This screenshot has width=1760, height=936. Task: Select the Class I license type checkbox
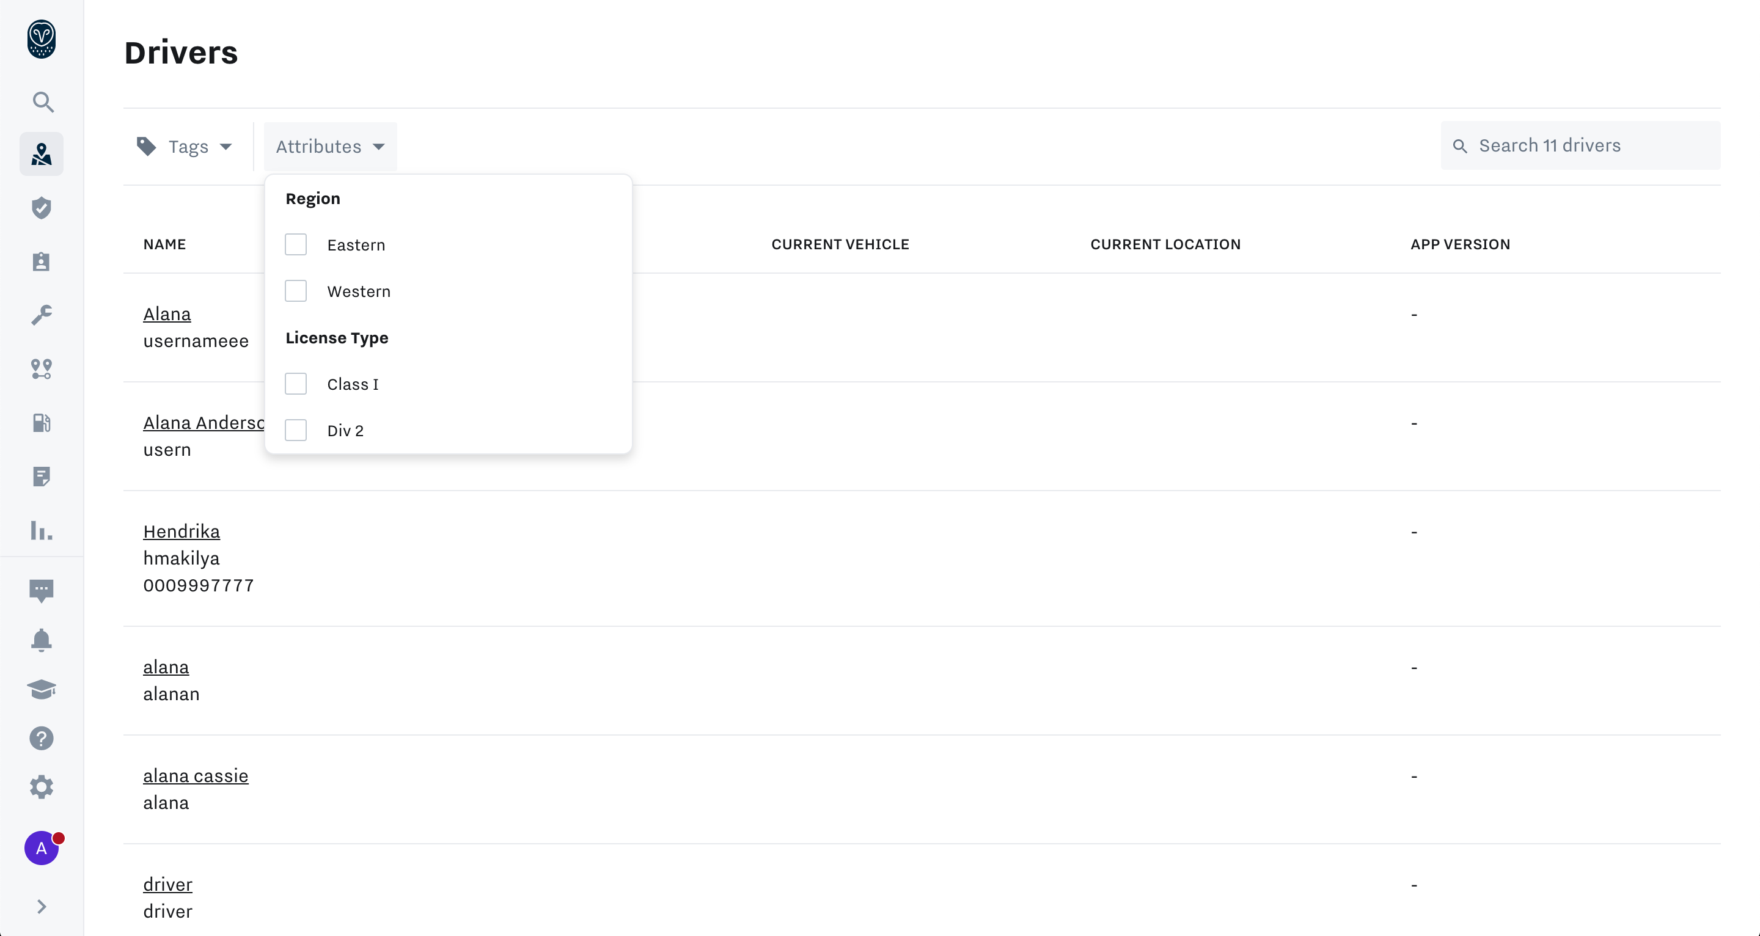click(296, 384)
